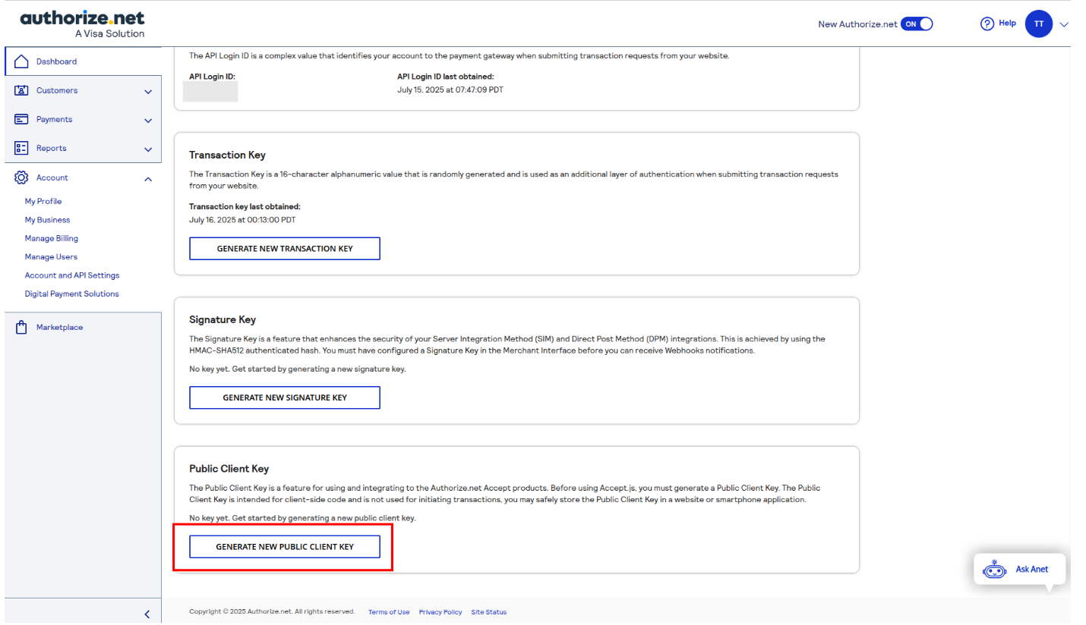Click the TT user avatar
This screenshot has width=1086, height=625.
[1038, 24]
